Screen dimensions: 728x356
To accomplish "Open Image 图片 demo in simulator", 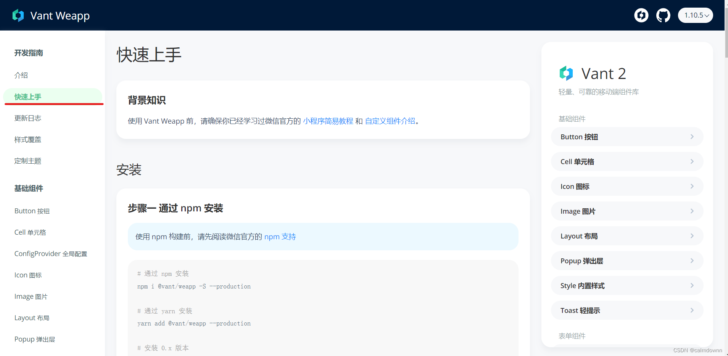I will pos(627,211).
